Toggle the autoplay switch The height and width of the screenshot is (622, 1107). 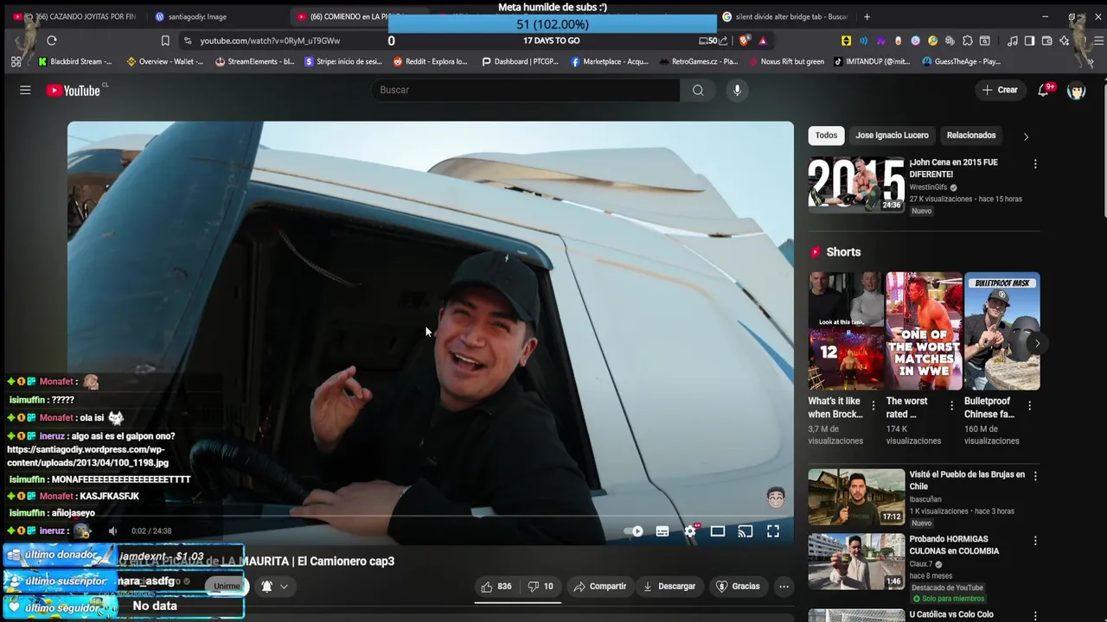(634, 531)
